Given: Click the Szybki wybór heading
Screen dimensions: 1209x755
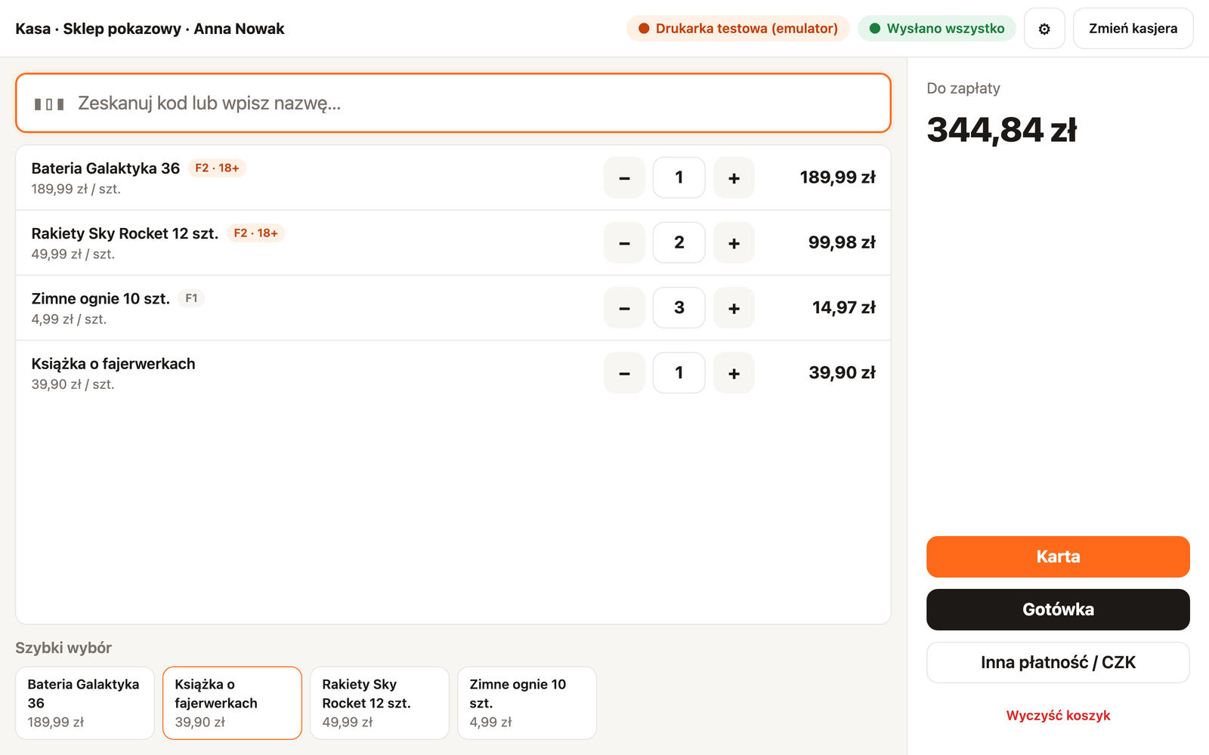Looking at the screenshot, I should tap(63, 648).
